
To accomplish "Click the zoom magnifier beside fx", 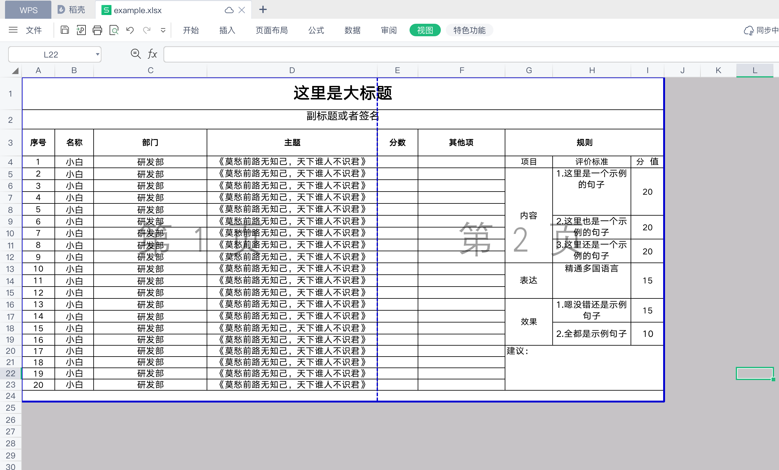I will (x=136, y=54).
